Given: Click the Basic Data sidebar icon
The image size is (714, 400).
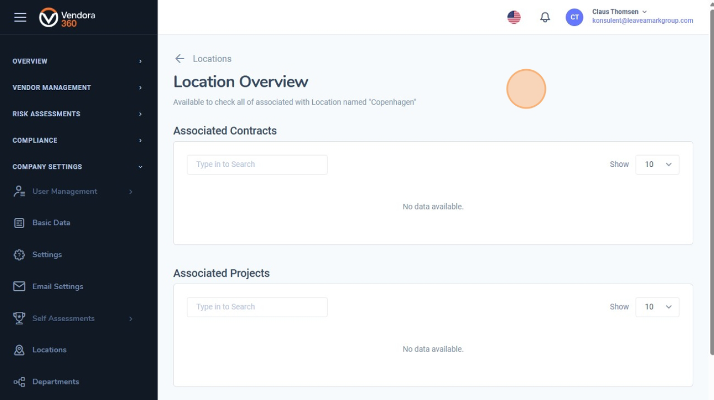Looking at the screenshot, I should [x=19, y=223].
